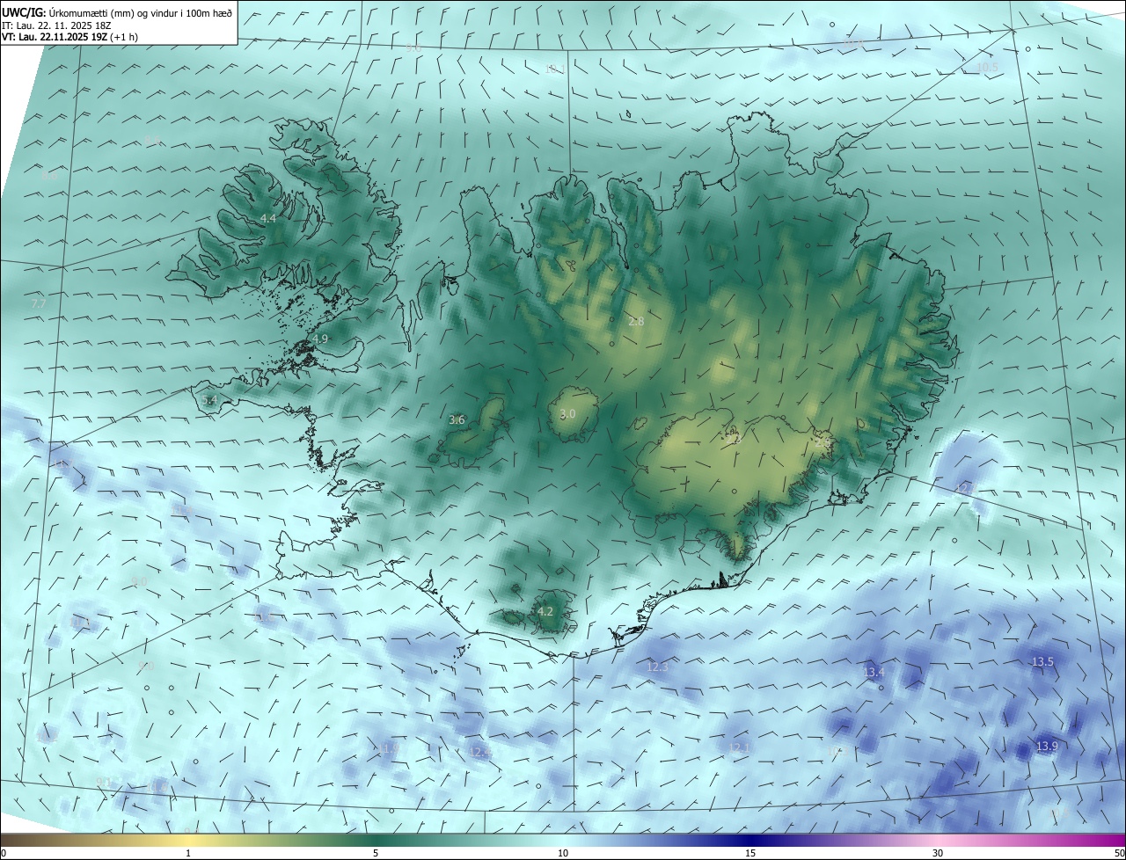Click the 4.2 value label near south coast

click(545, 611)
